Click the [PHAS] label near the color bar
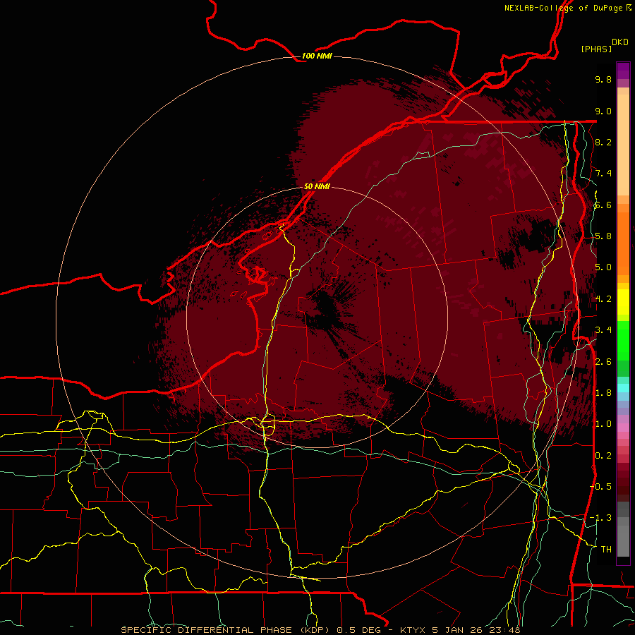The height and width of the screenshot is (635, 635). tap(596, 49)
